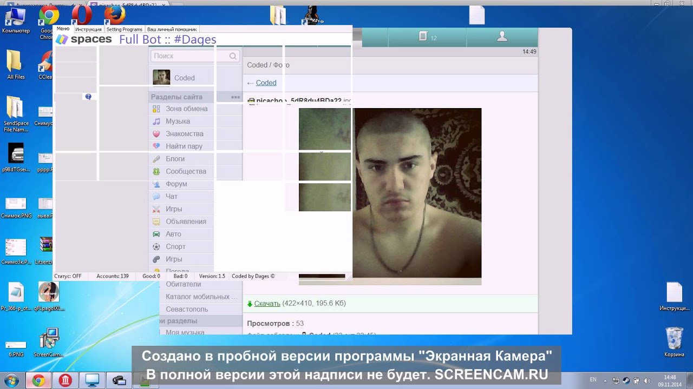Click the Скачать download link
The image size is (693, 389).
267,304
